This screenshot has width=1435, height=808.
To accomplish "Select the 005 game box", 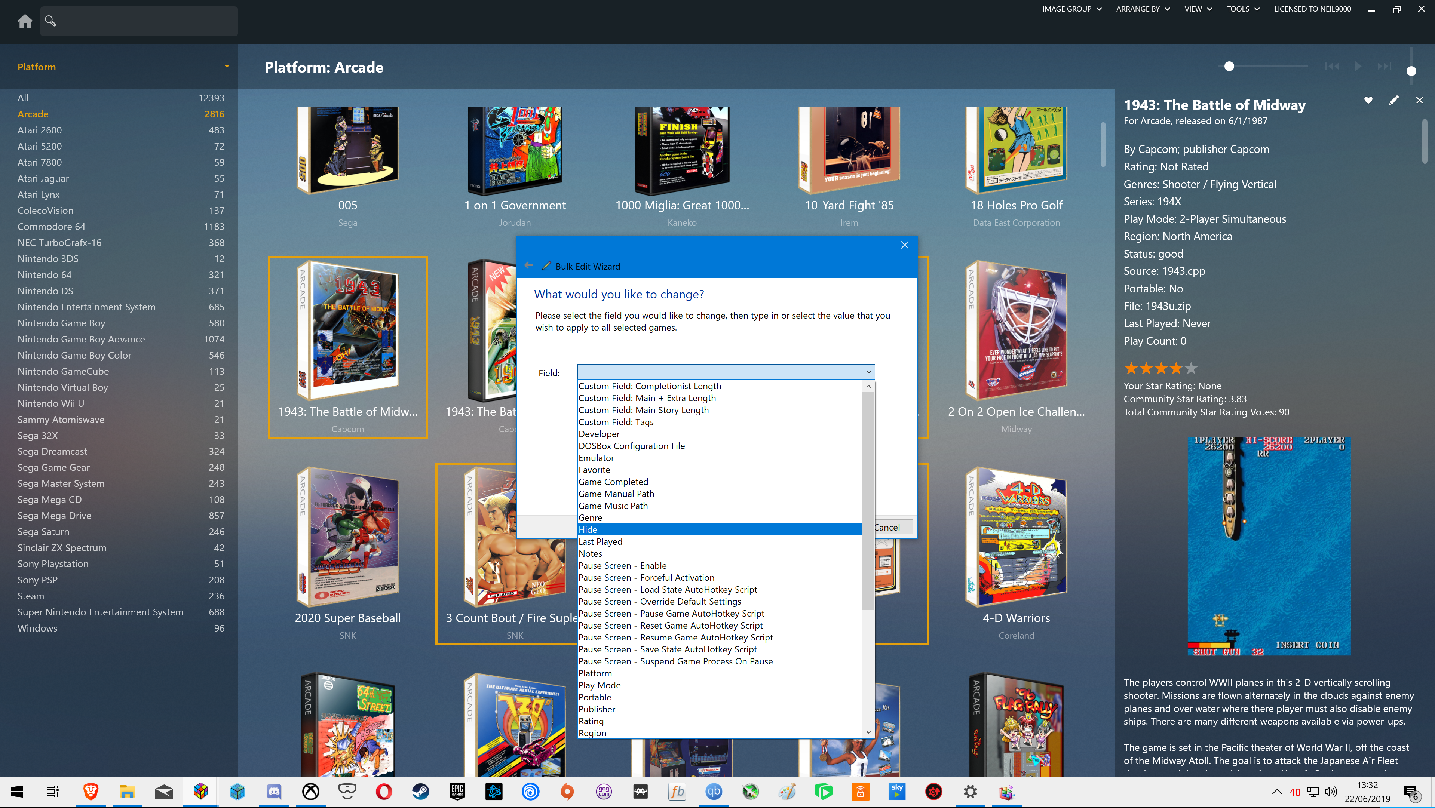I will click(347, 151).
